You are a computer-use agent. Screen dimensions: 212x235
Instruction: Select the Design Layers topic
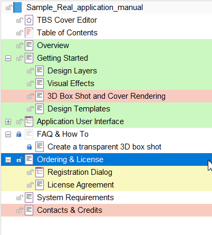[72, 71]
